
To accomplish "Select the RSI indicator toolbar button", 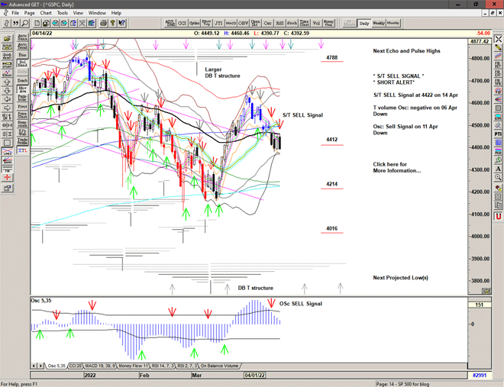I will [279, 24].
